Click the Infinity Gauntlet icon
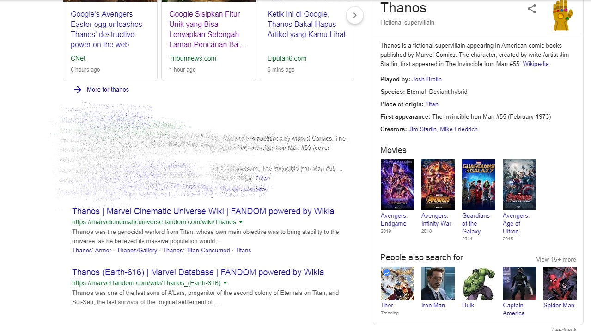591x331 pixels. [562, 15]
